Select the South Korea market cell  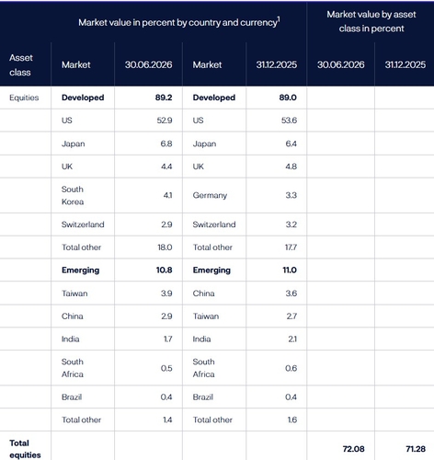(73, 195)
